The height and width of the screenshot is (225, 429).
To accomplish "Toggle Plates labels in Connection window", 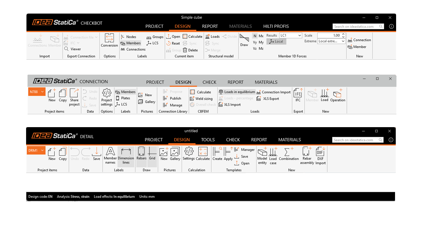I will 123,98.
